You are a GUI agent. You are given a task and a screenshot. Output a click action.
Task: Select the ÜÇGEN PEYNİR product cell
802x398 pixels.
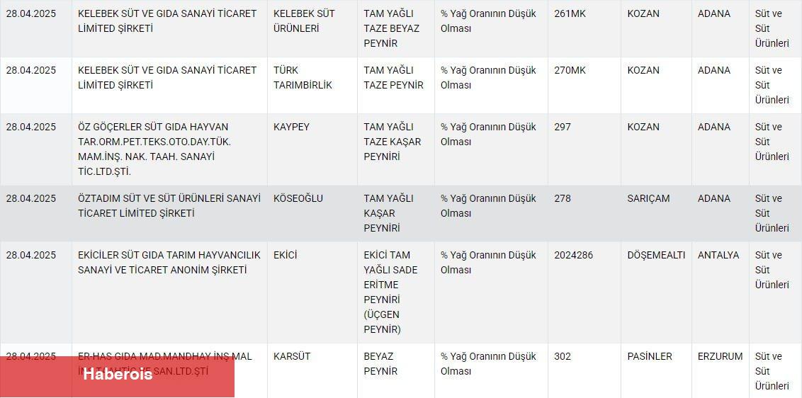tap(392, 292)
